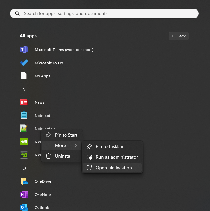Jump using the O letter header
Image resolution: width=210 pixels, height=211 pixels.
(24, 168)
